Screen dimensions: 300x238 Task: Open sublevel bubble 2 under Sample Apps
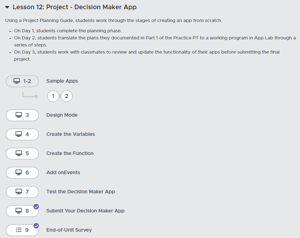coord(66,96)
